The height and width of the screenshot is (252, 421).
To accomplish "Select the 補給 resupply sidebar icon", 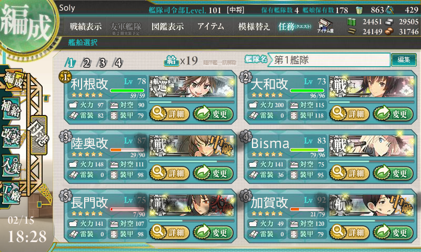I will pos(11,109).
